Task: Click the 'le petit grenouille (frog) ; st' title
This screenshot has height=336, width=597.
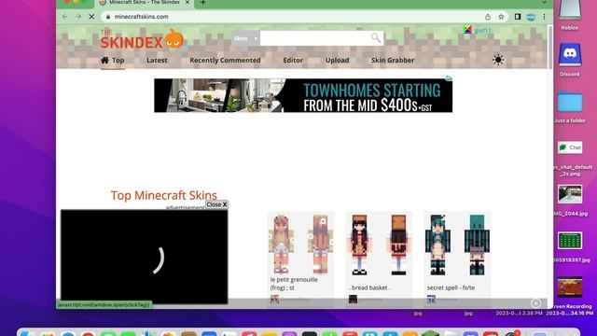Action: coord(294,284)
